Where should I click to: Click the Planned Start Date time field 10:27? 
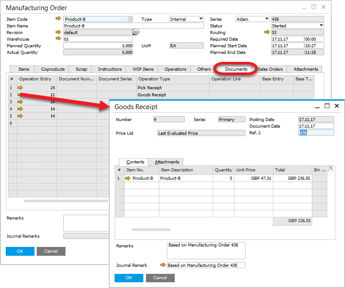point(314,45)
